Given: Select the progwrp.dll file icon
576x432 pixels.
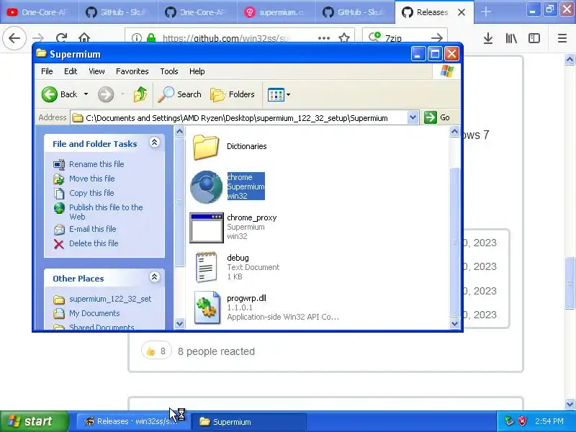Looking at the screenshot, I should point(207,308).
